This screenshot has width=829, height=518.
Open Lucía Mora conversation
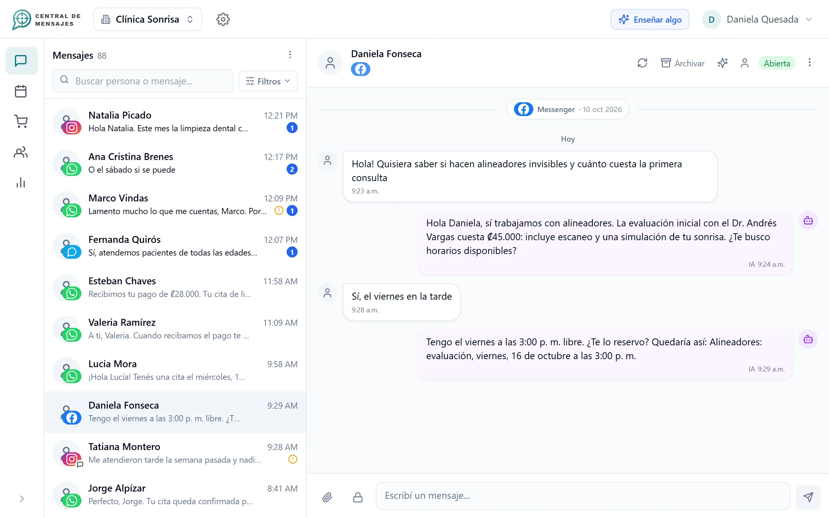(x=175, y=370)
